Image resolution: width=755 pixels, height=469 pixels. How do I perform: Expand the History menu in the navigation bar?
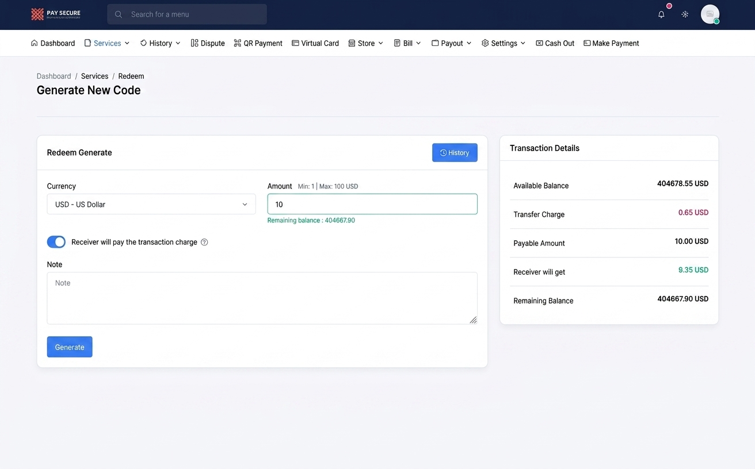tap(161, 43)
